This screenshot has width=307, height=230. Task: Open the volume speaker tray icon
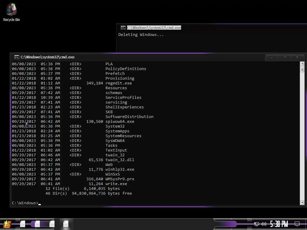point(264,224)
